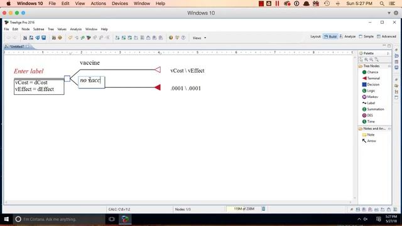402x226 pixels.
Task: Choose the palette select pointer tool
Action: 361,60
